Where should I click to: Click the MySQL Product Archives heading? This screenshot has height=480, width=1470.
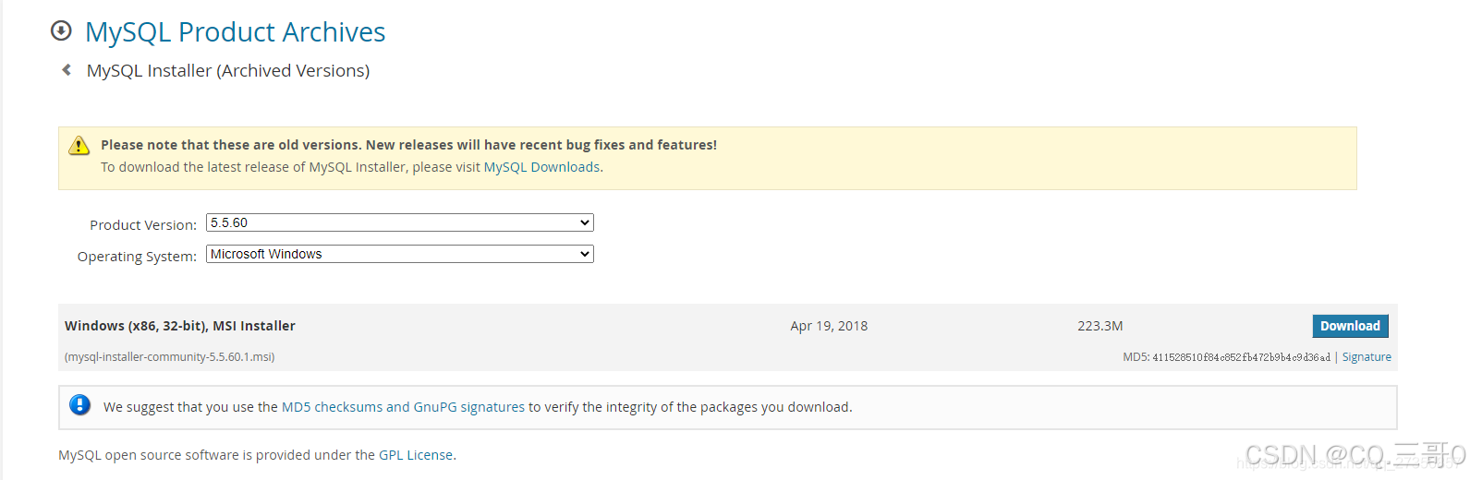click(236, 32)
